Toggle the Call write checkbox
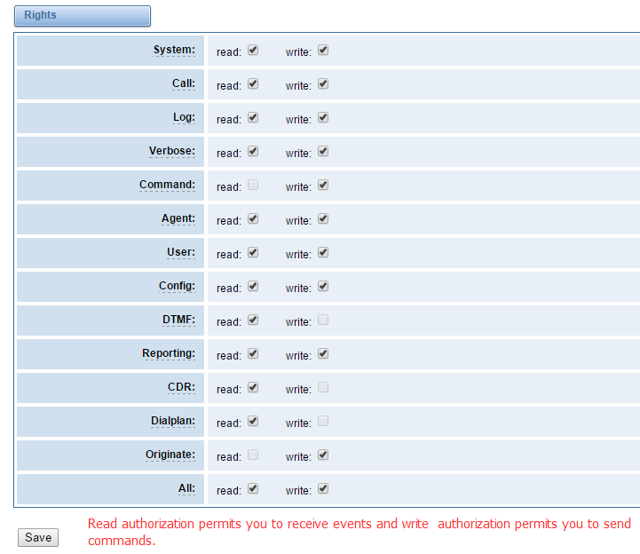 323,83
